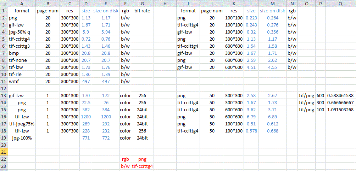Select the red 'tif-ccittg4' cell in row 23
This screenshot has height=171, width=356.
(x=142, y=166)
